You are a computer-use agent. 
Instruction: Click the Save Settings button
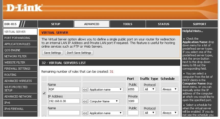[x=52, y=53]
